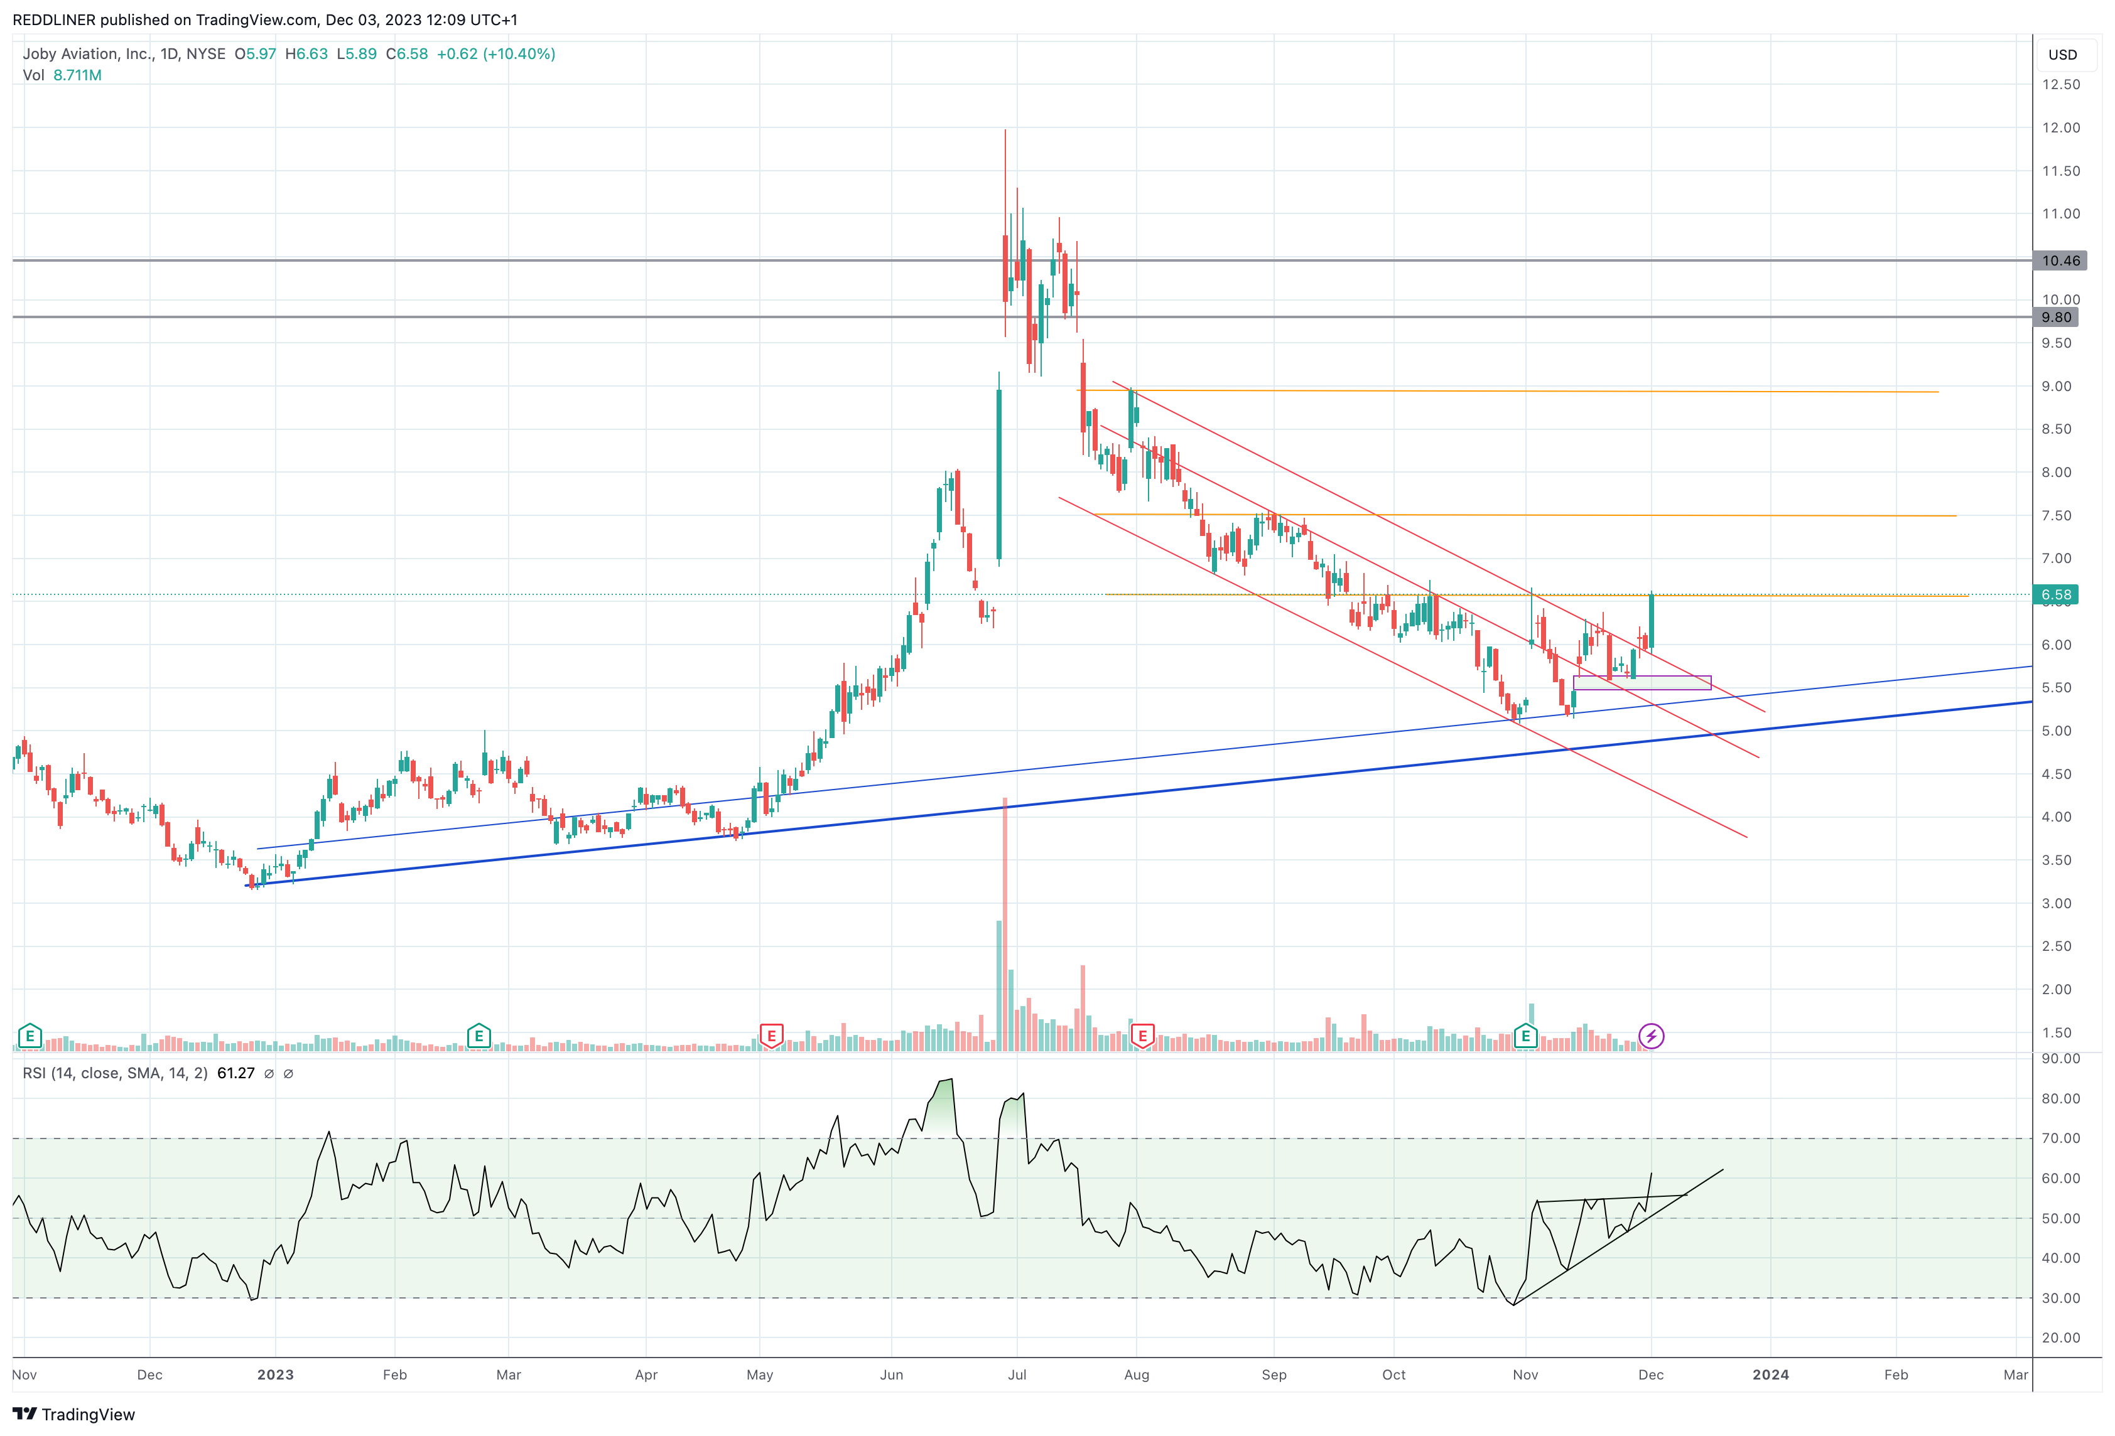Click the green earnings E marker near November 2022
2115x1436 pixels.
click(x=30, y=1035)
